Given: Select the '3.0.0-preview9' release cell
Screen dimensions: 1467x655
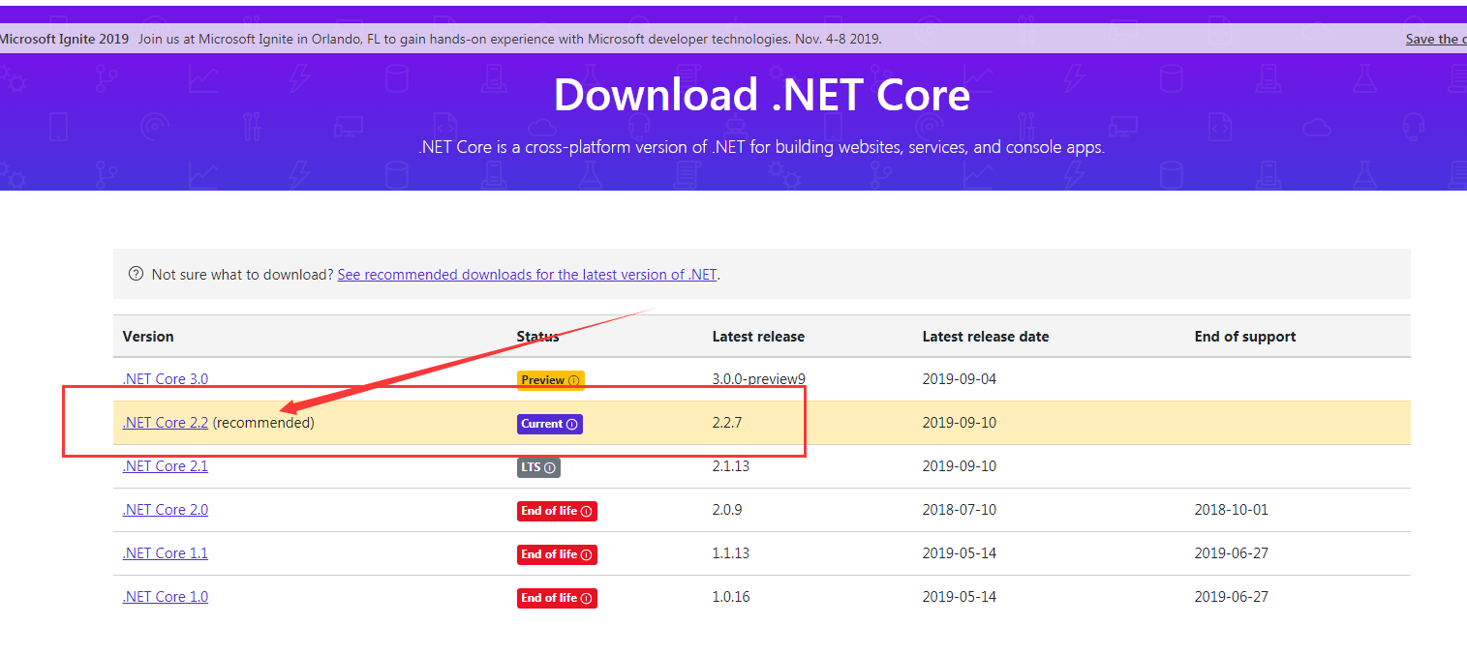Looking at the screenshot, I should pos(760,379).
